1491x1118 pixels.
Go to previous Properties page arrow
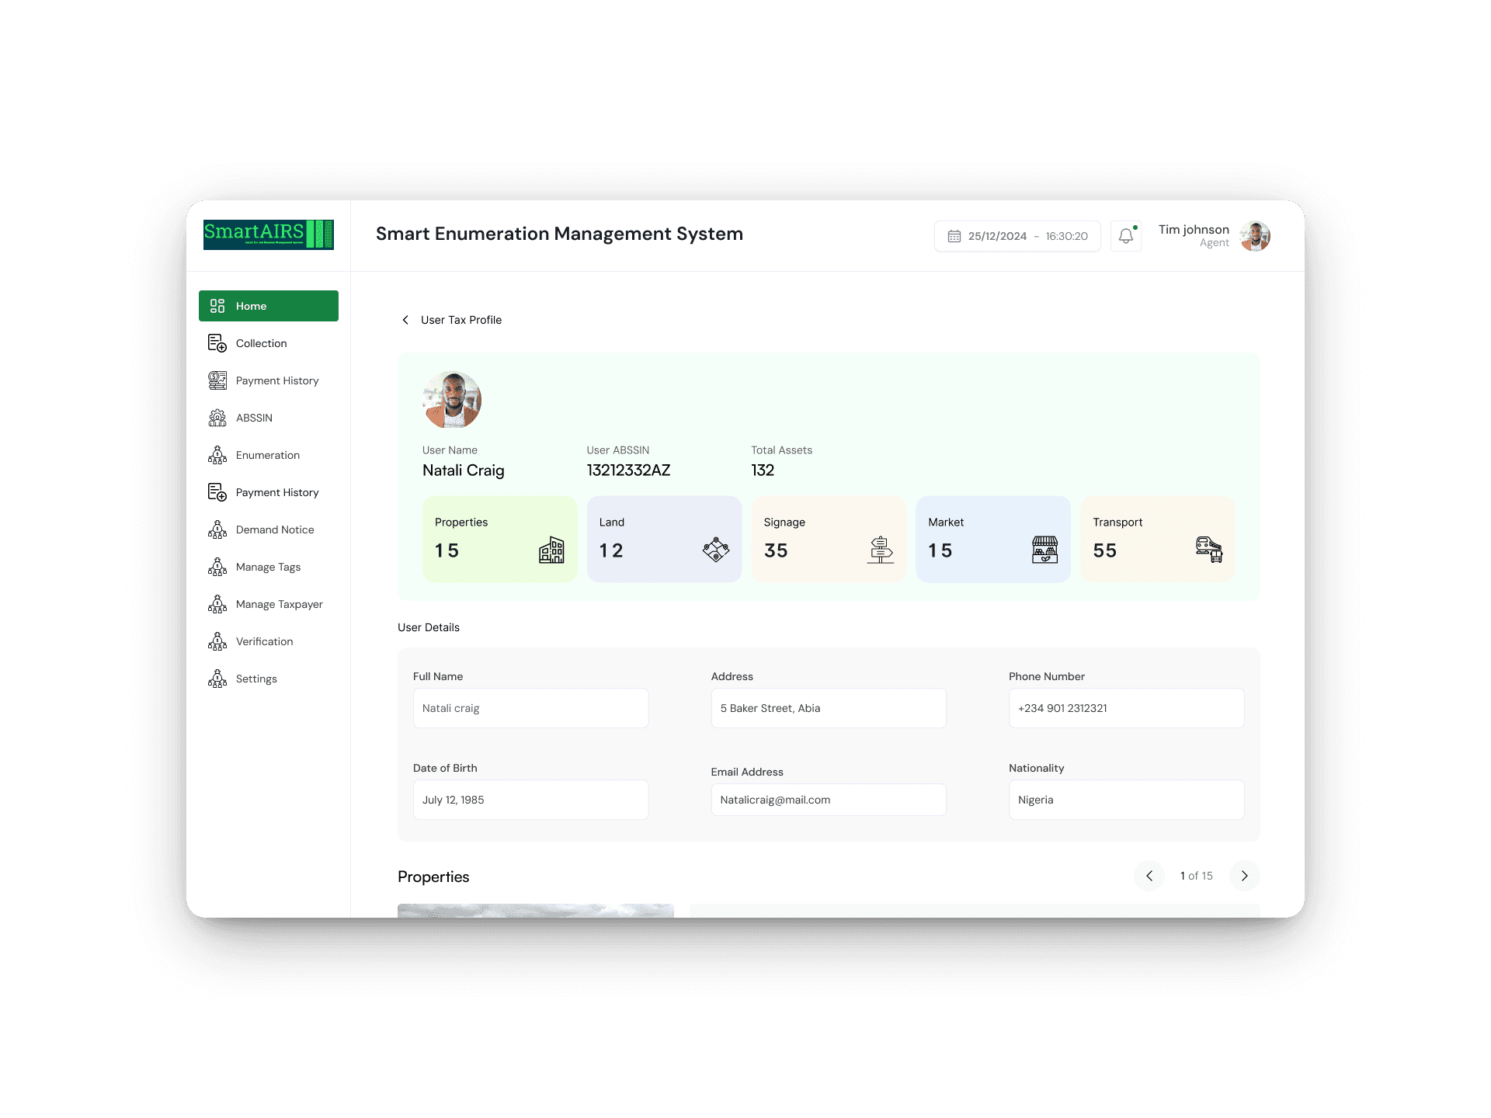[1149, 876]
